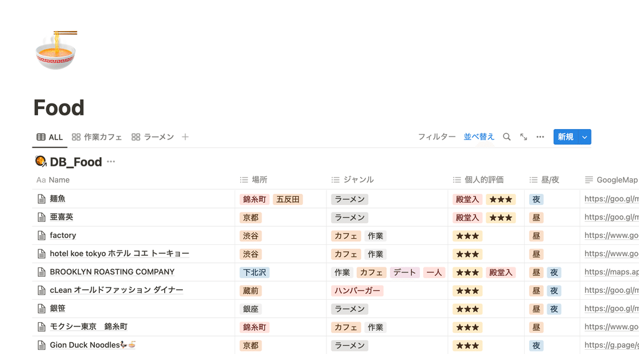Viewport: 639px width, 354px height.
Task: Open the three-dot view options menu
Action: click(540, 136)
